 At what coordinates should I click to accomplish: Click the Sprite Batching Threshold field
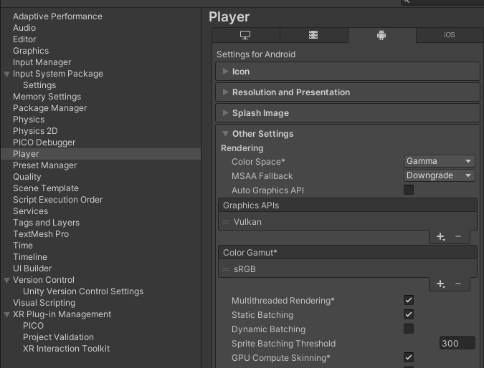(457, 343)
